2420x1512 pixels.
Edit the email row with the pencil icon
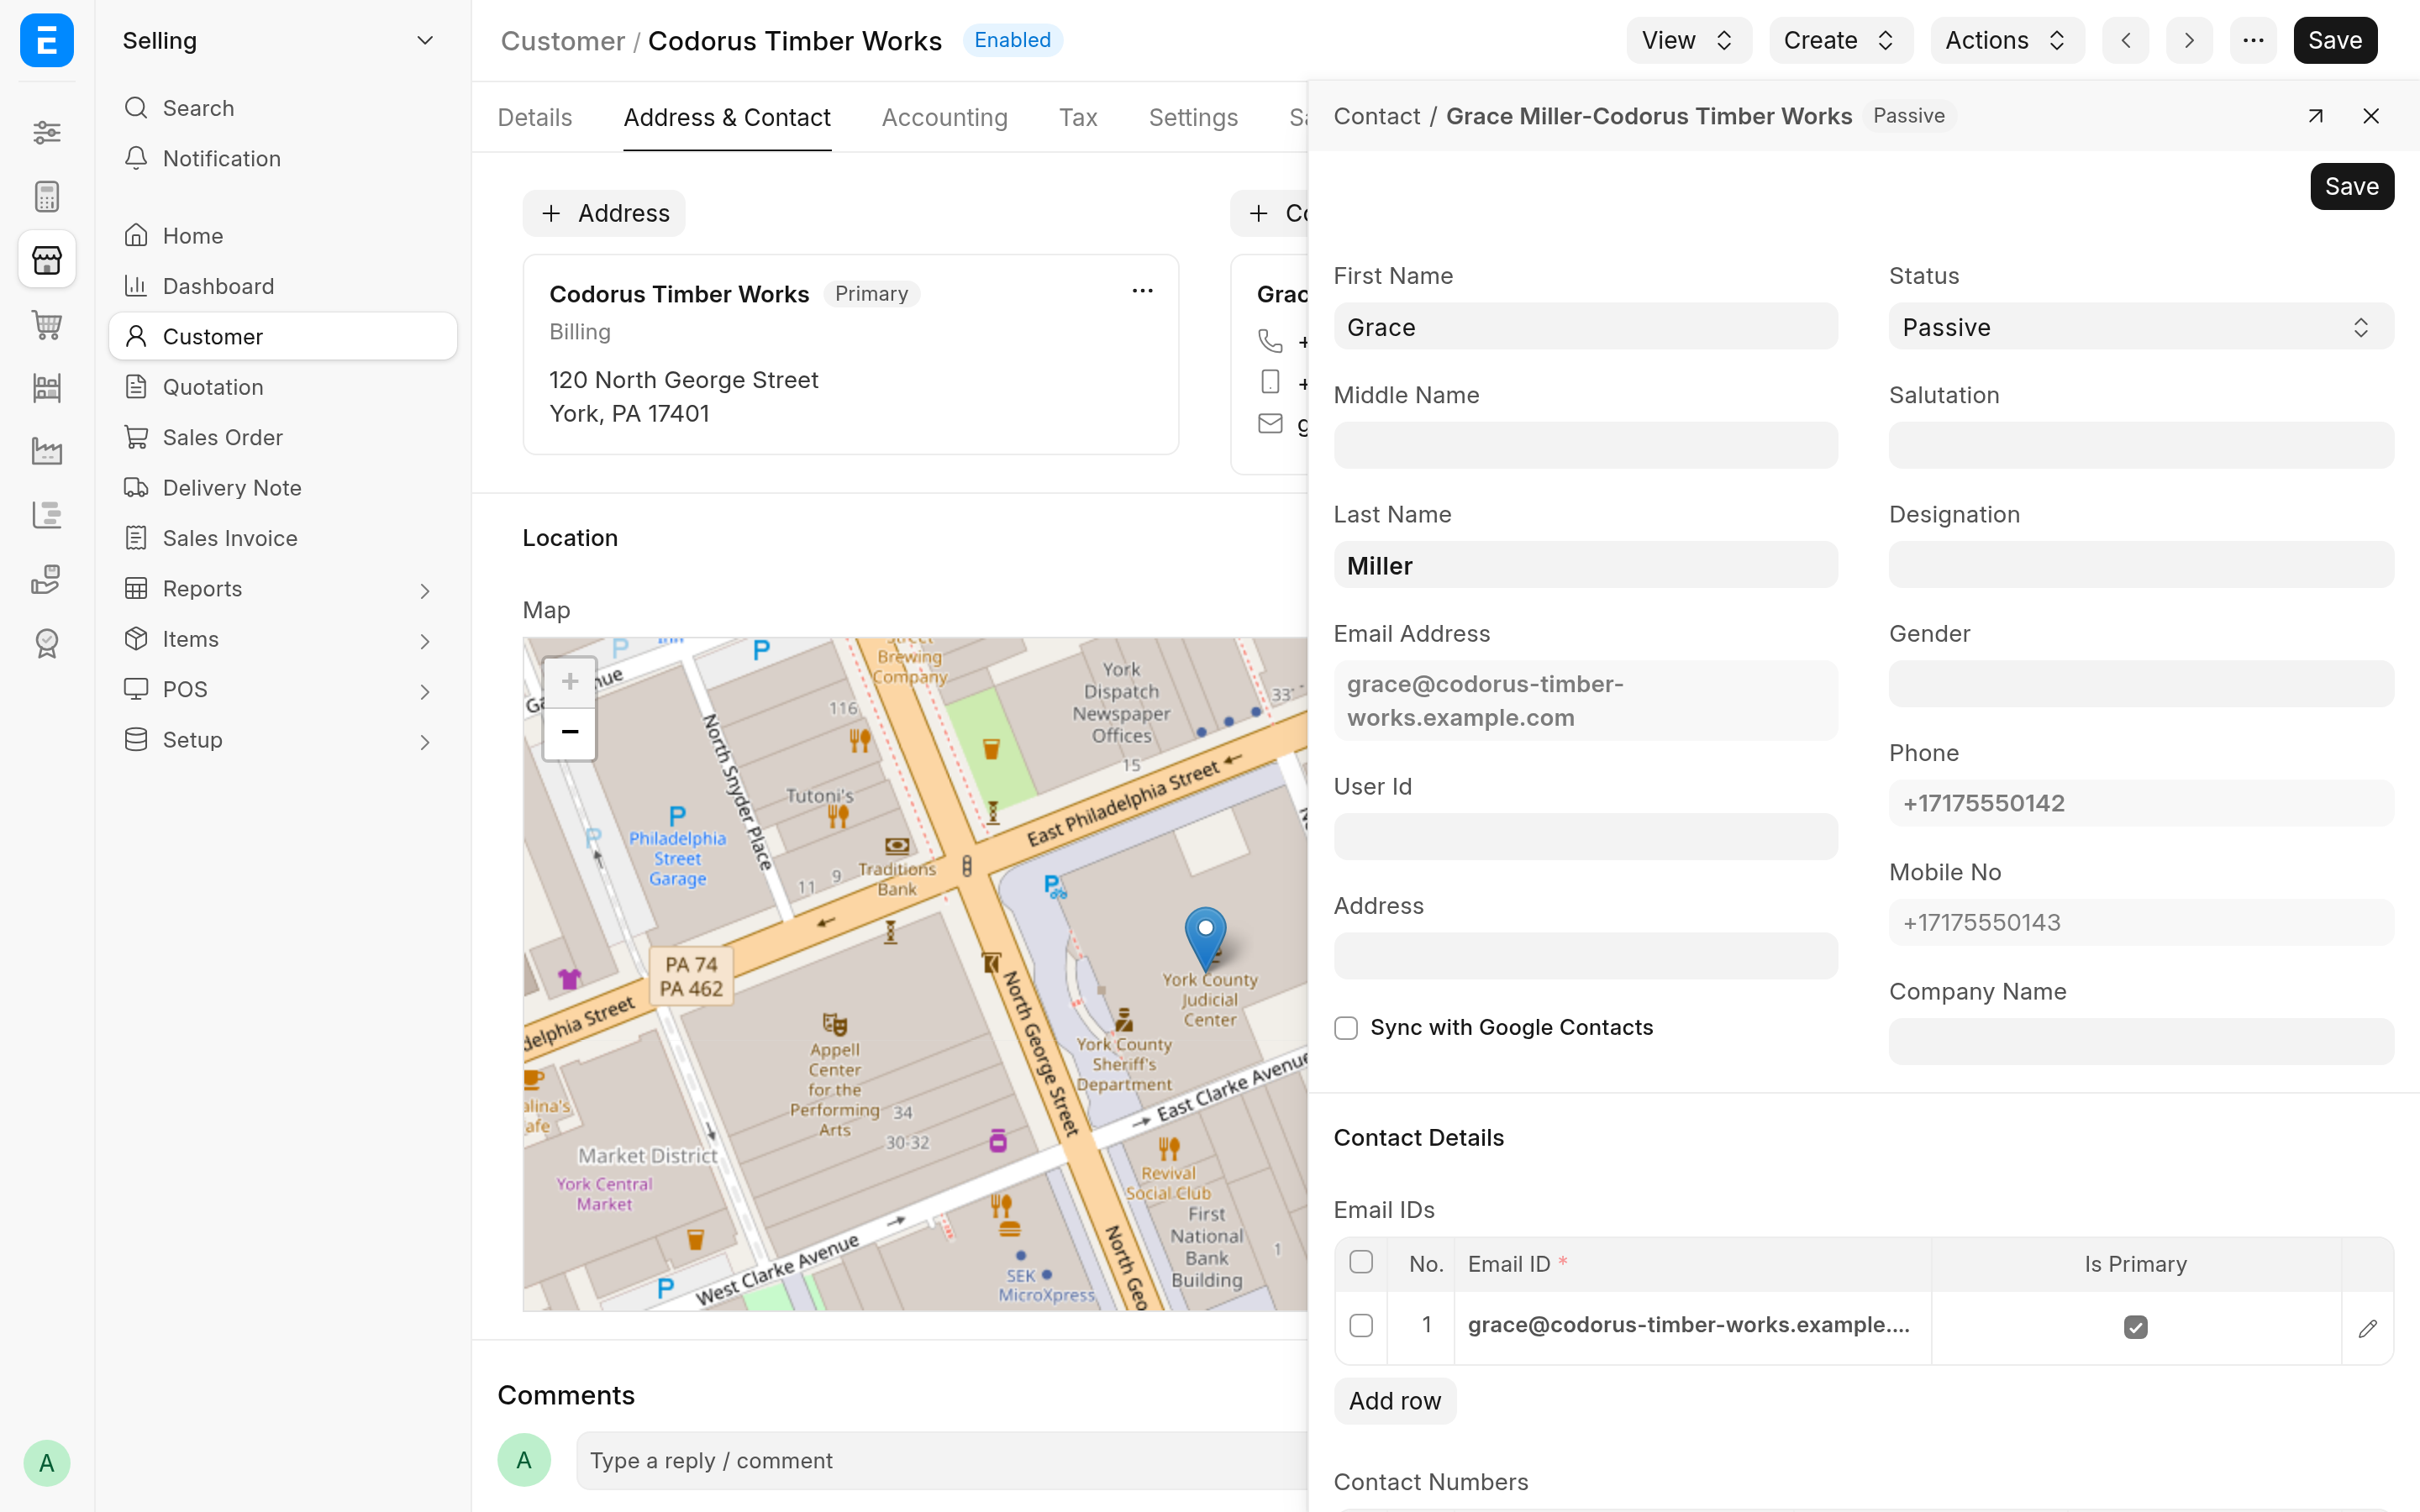2367,1328
